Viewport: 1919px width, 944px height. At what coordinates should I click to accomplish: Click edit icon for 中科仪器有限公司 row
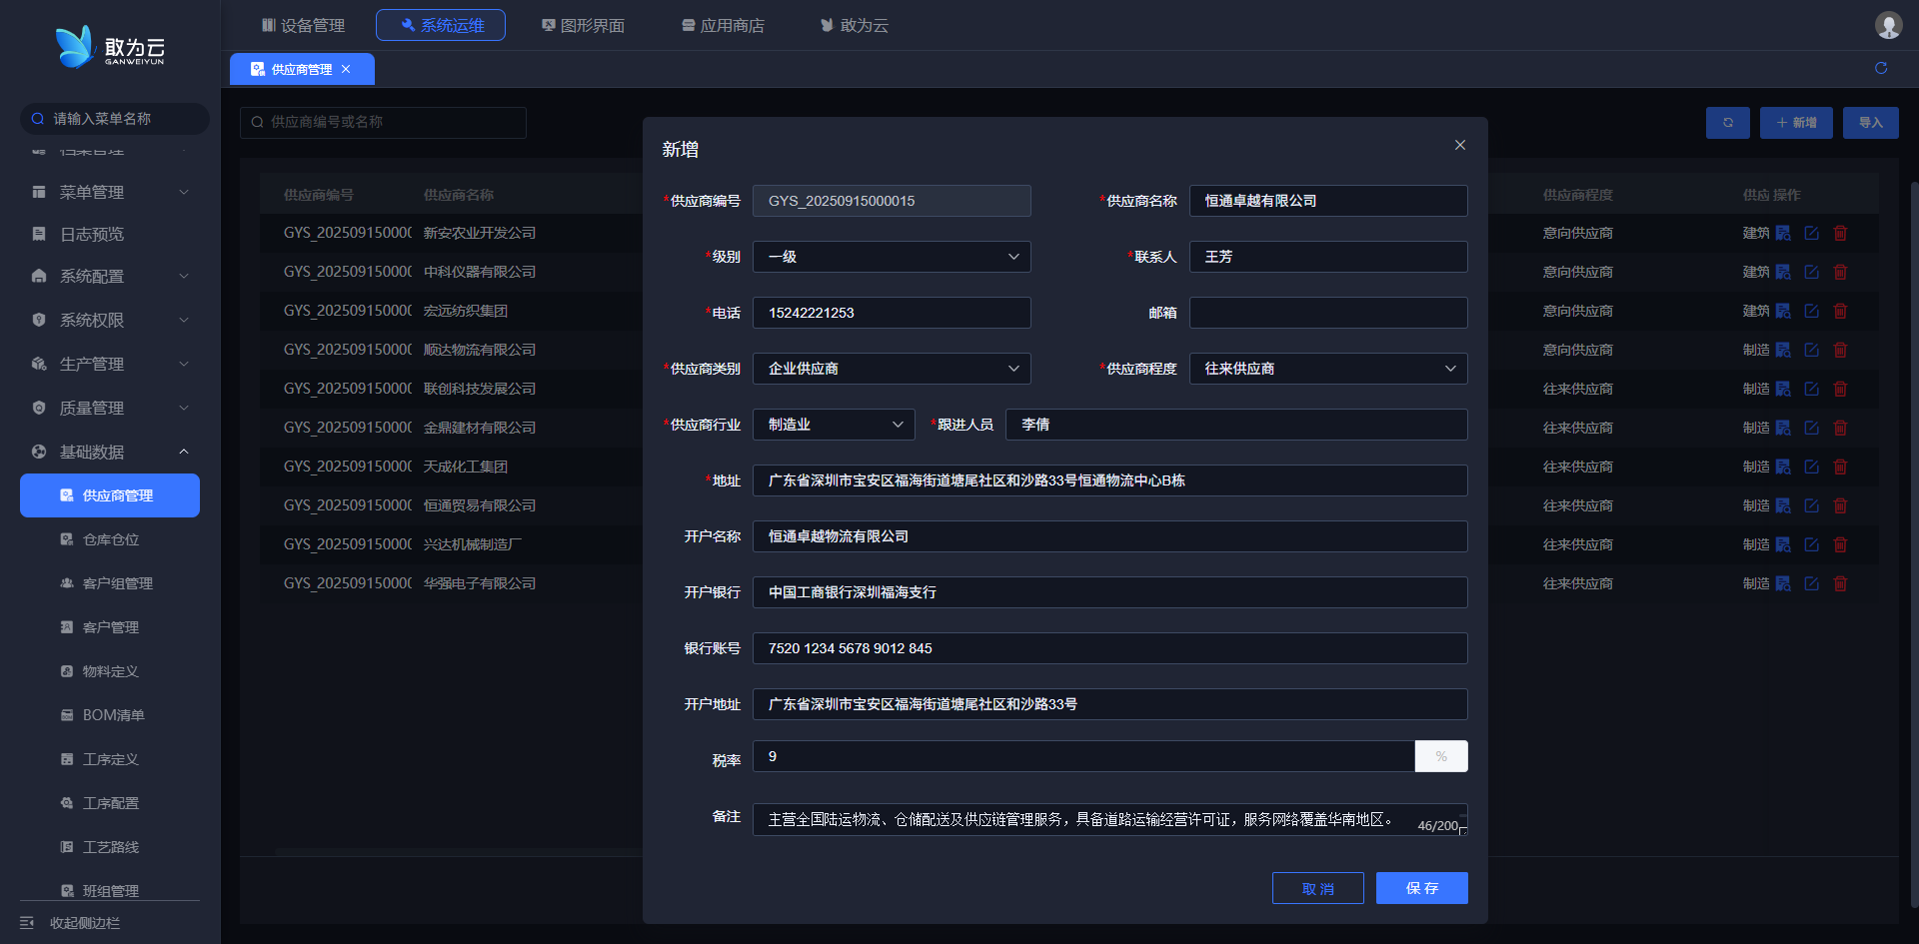tap(1811, 272)
